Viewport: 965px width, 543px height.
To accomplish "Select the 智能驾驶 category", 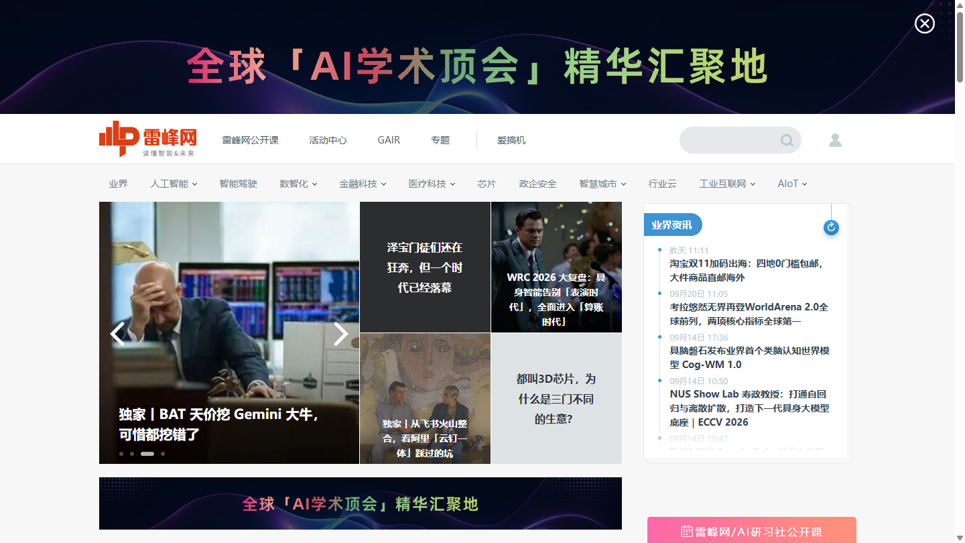I will tap(238, 184).
